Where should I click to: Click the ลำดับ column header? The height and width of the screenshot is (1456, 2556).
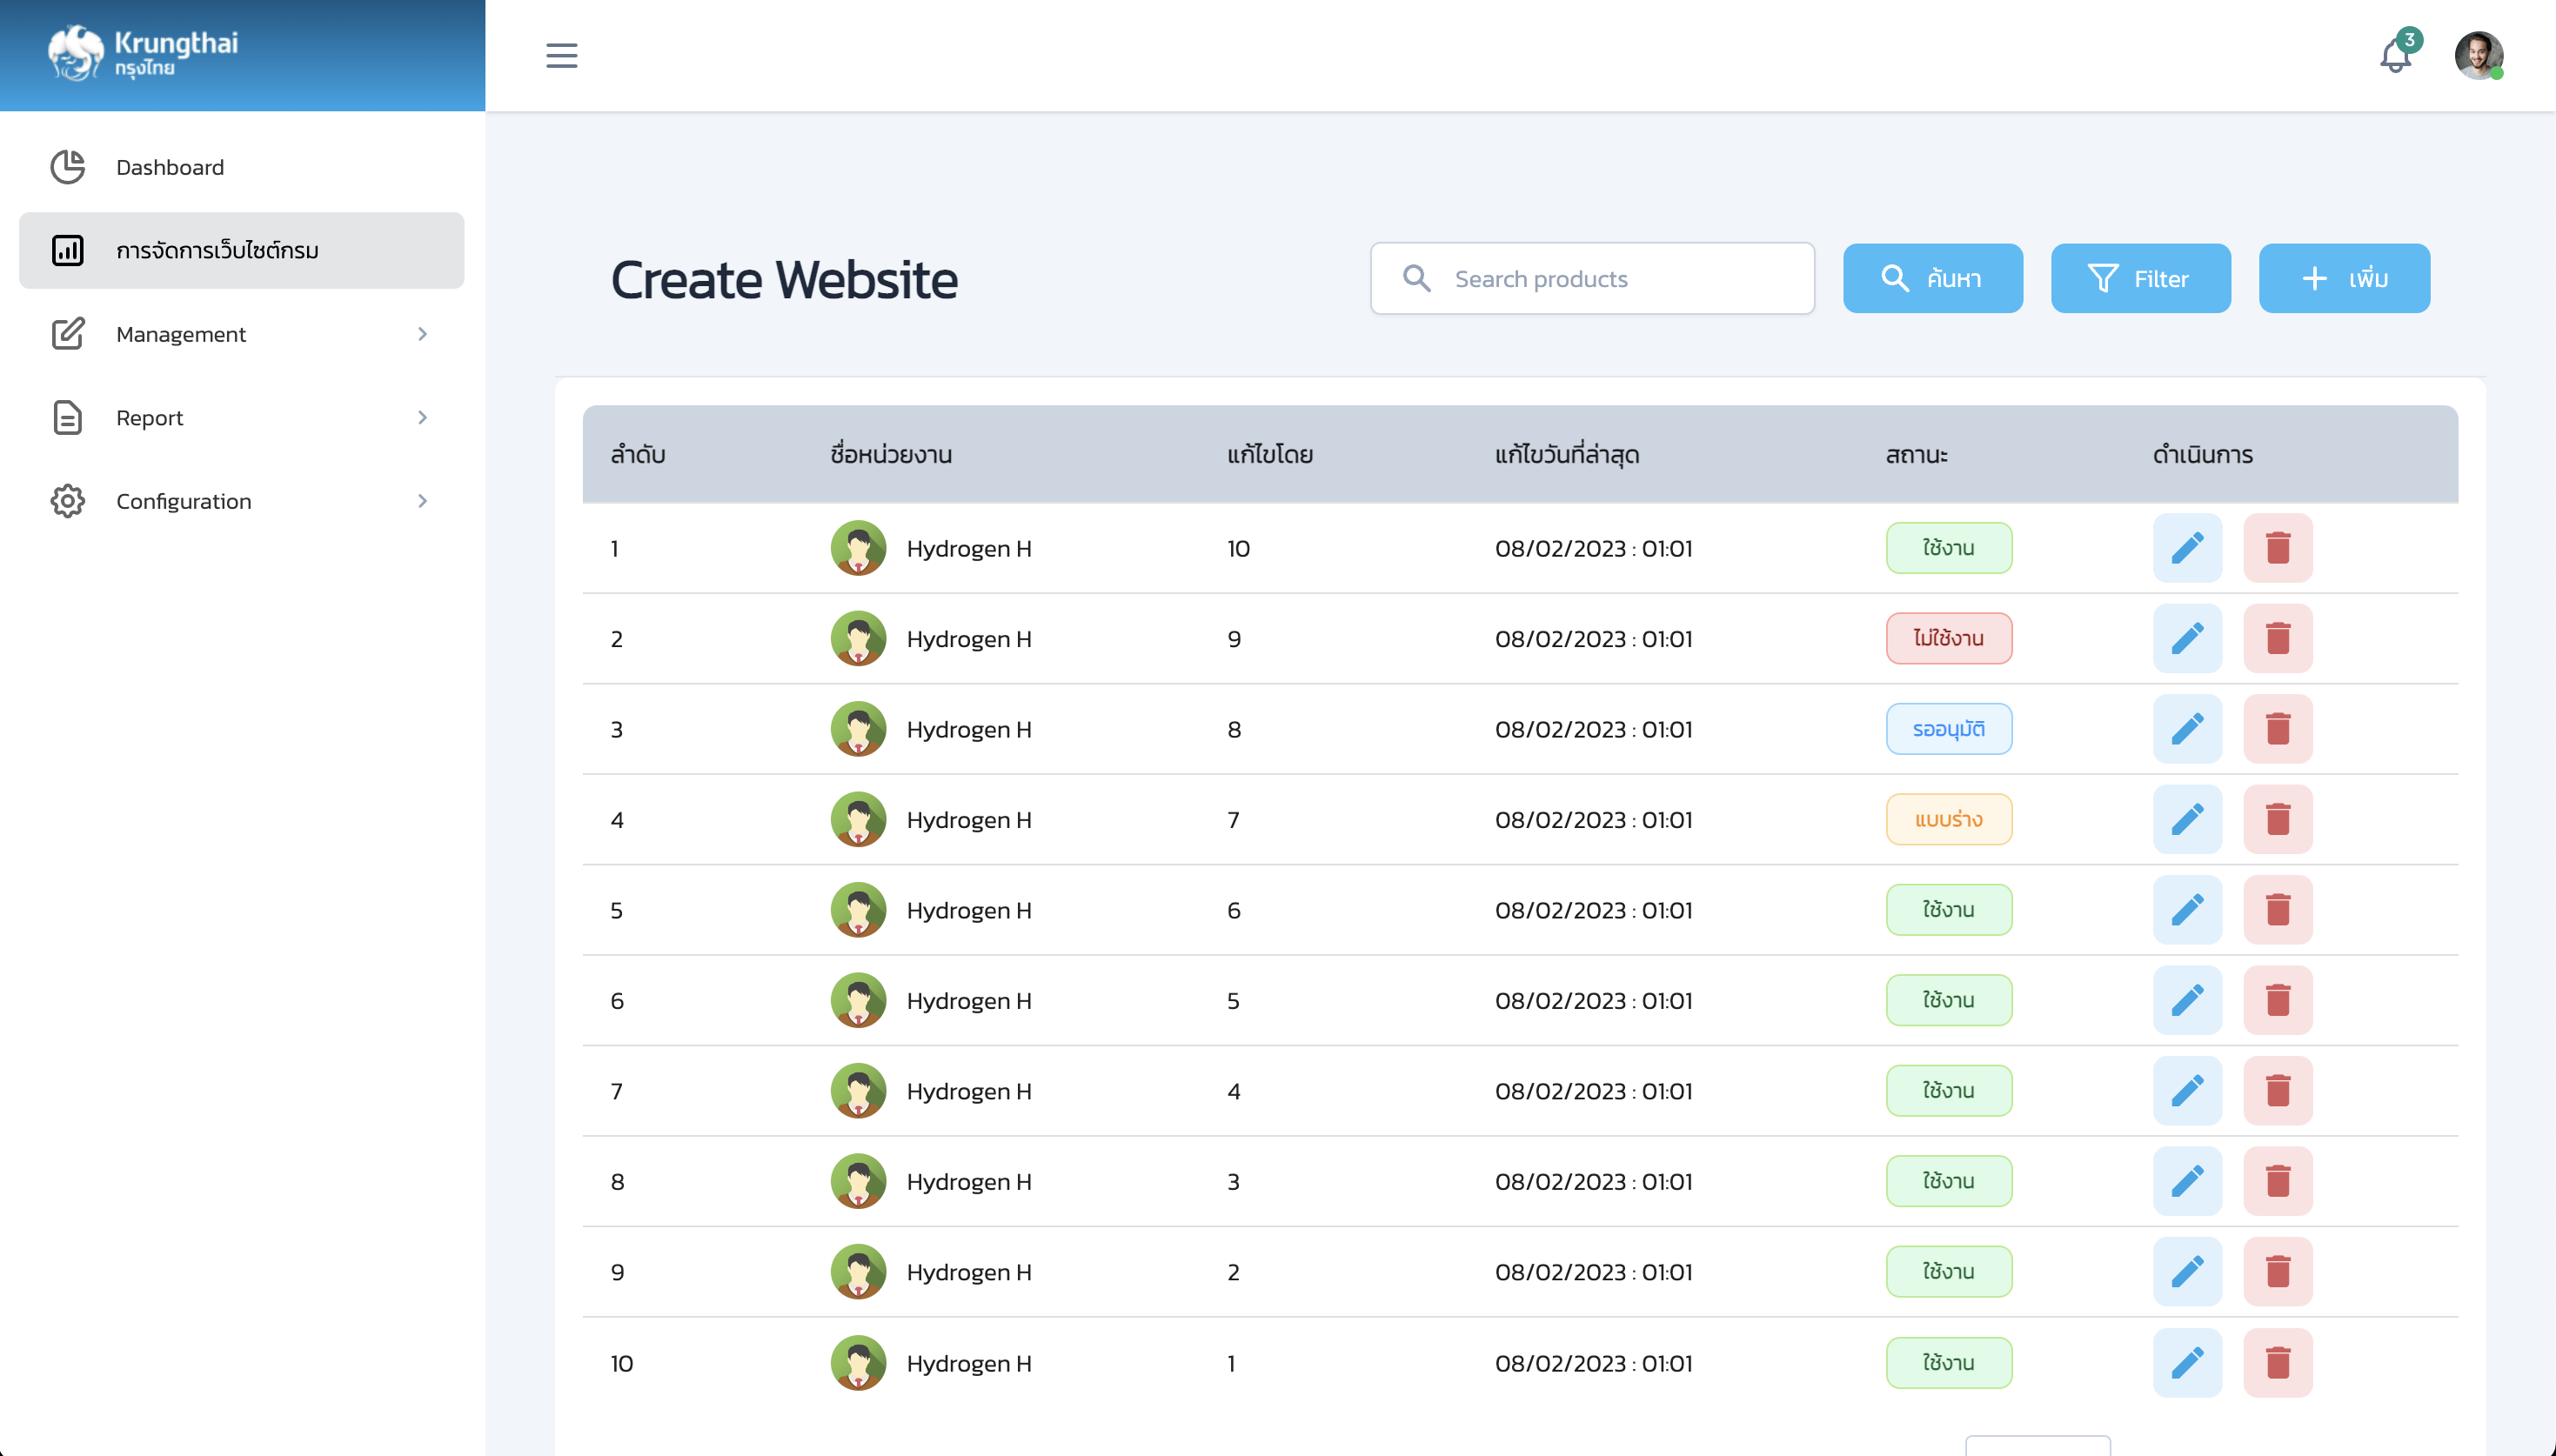point(637,455)
